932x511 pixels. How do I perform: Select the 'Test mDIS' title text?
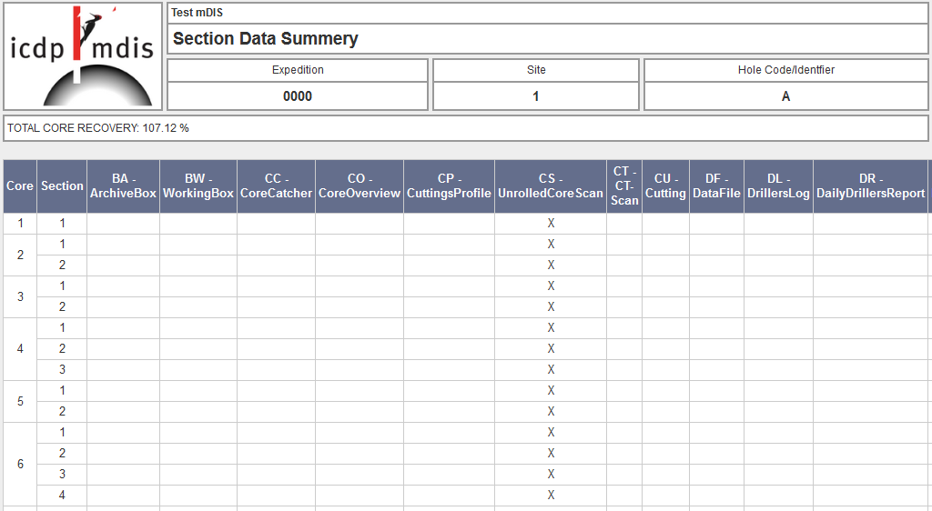coord(197,13)
